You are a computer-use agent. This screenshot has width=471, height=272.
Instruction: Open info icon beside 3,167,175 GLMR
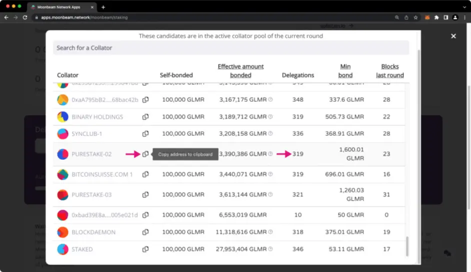coord(270,99)
